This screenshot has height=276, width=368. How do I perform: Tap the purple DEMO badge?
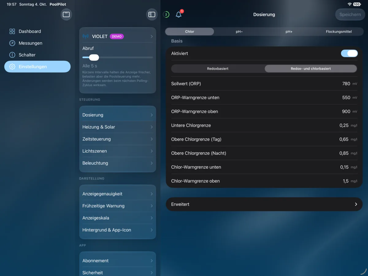tap(117, 36)
